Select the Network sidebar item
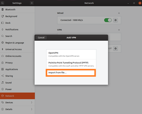 [x=17, y=96]
